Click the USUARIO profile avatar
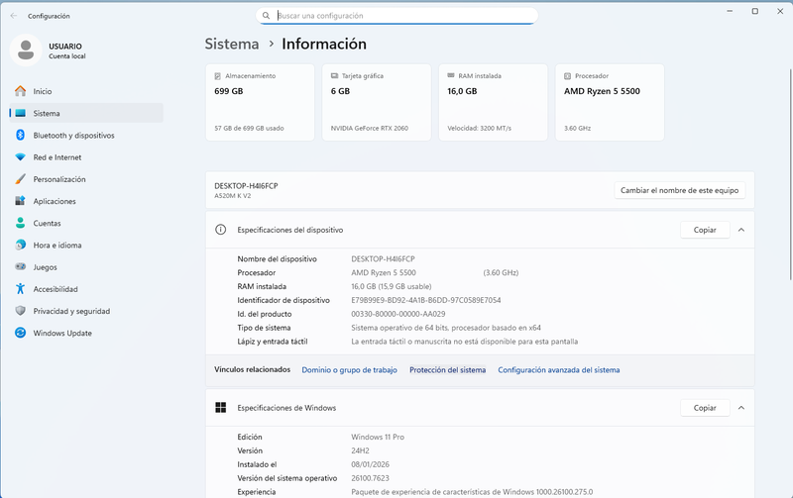Viewport: 793px width, 498px height. (x=26, y=50)
